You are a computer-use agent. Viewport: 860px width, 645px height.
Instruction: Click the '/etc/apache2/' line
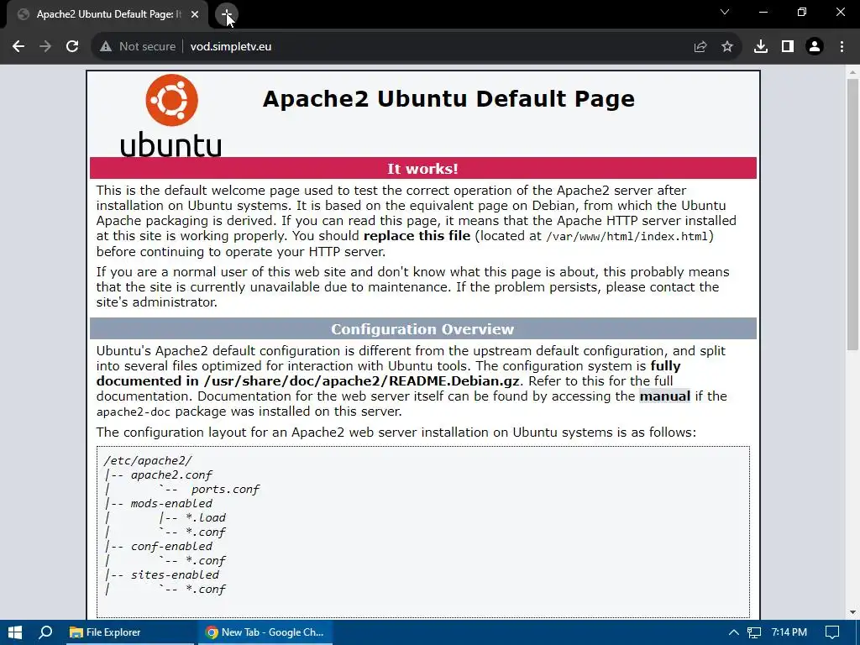coord(148,461)
